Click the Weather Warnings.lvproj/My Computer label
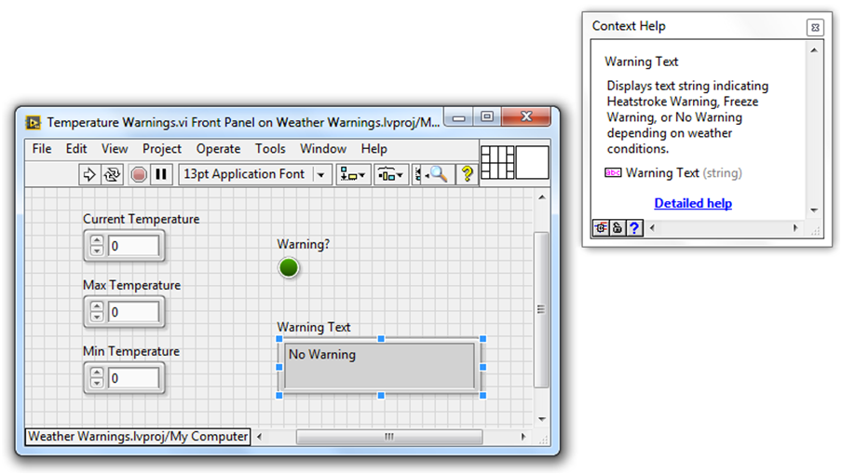 click(138, 436)
